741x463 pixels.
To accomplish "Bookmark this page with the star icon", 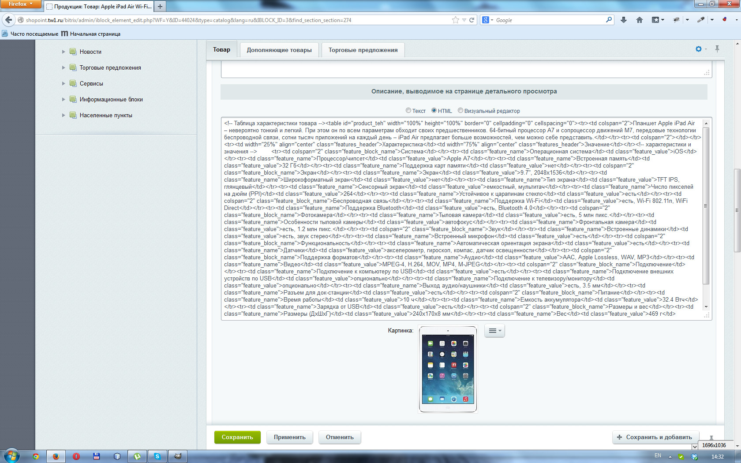I will (x=456, y=20).
